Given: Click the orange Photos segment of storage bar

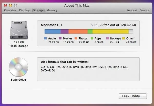Looking at the screenshot, I should click(x=78, y=31).
